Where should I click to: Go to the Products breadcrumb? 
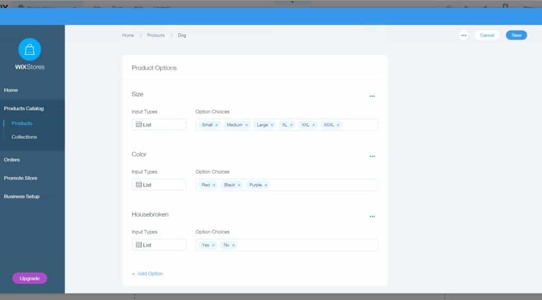pos(156,35)
